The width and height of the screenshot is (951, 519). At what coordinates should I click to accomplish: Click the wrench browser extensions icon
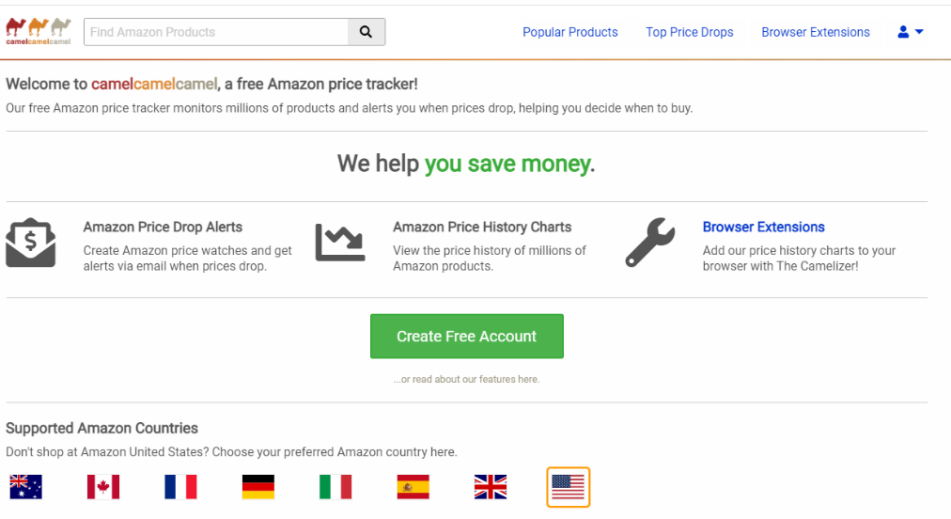pyautogui.click(x=649, y=243)
